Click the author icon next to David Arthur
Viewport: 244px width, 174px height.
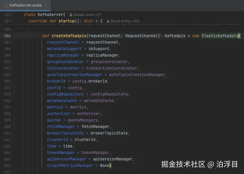pos(109,21)
